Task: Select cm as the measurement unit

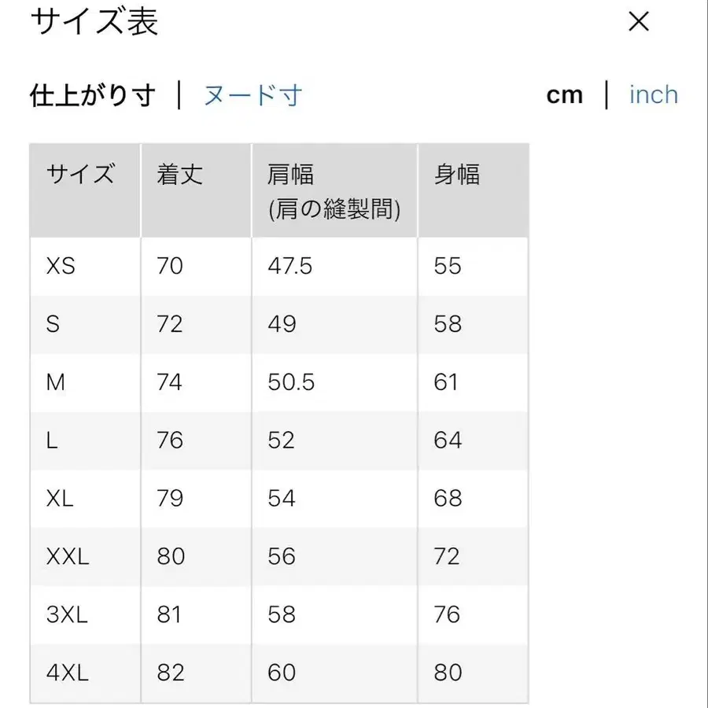Action: tap(565, 94)
